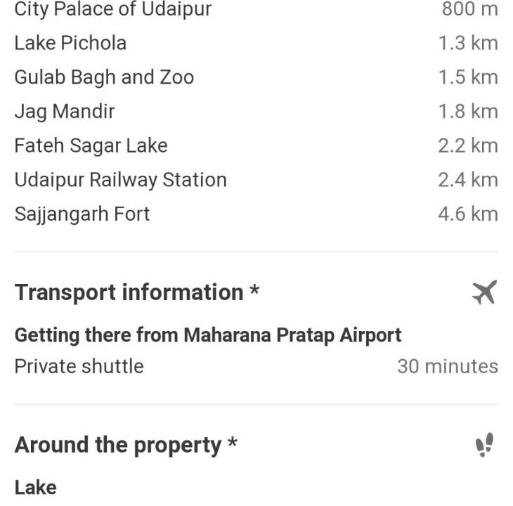Select Jag Mandir in the attractions list

[x=64, y=111]
